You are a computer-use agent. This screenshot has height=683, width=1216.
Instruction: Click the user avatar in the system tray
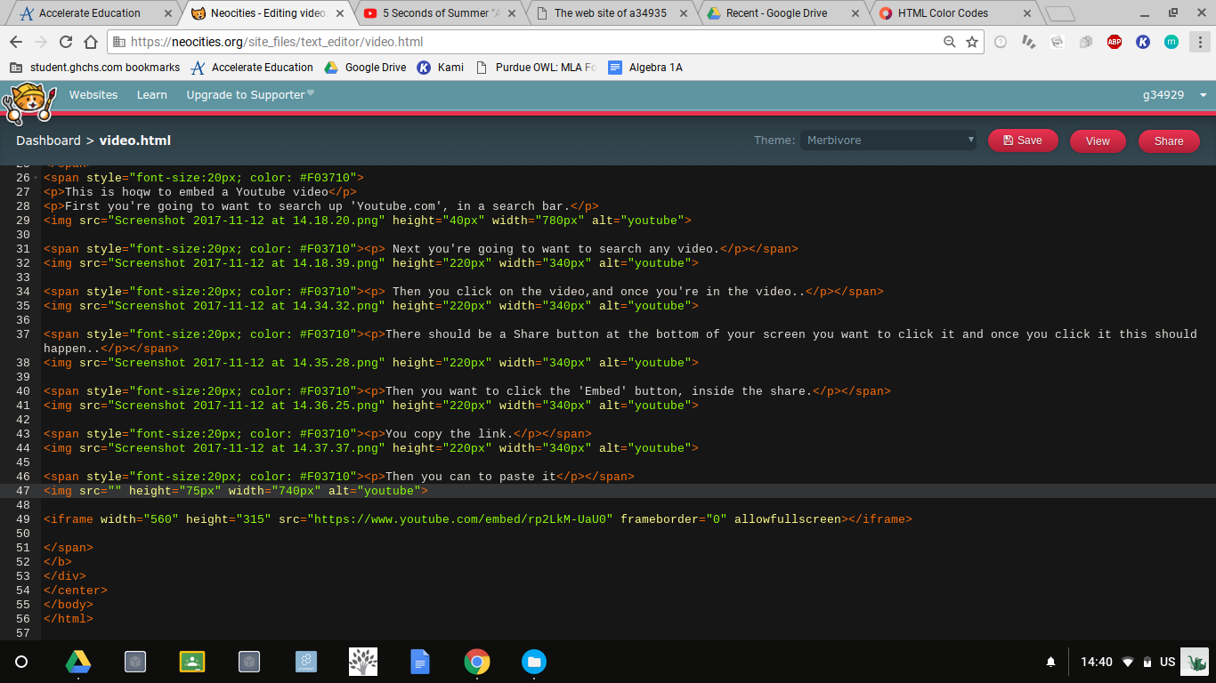(1196, 662)
